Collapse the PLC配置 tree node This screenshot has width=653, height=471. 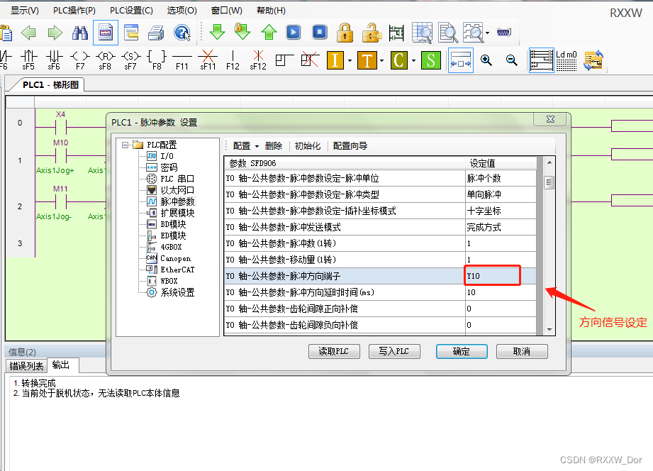(125, 145)
